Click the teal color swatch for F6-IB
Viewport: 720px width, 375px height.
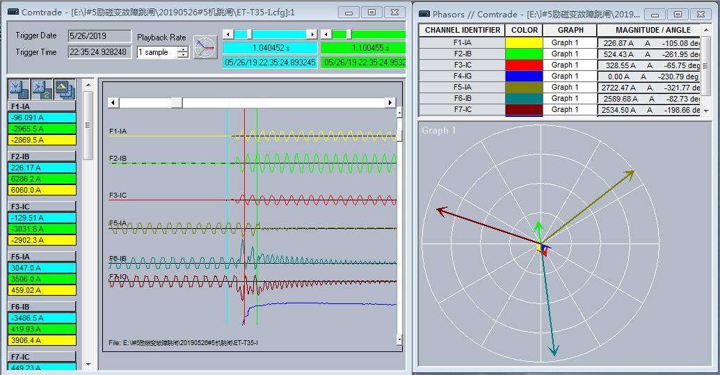[x=523, y=98]
